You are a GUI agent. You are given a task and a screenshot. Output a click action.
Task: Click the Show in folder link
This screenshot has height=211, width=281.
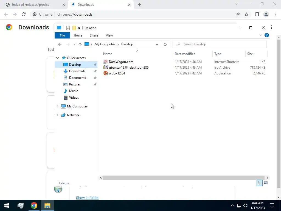(87, 198)
